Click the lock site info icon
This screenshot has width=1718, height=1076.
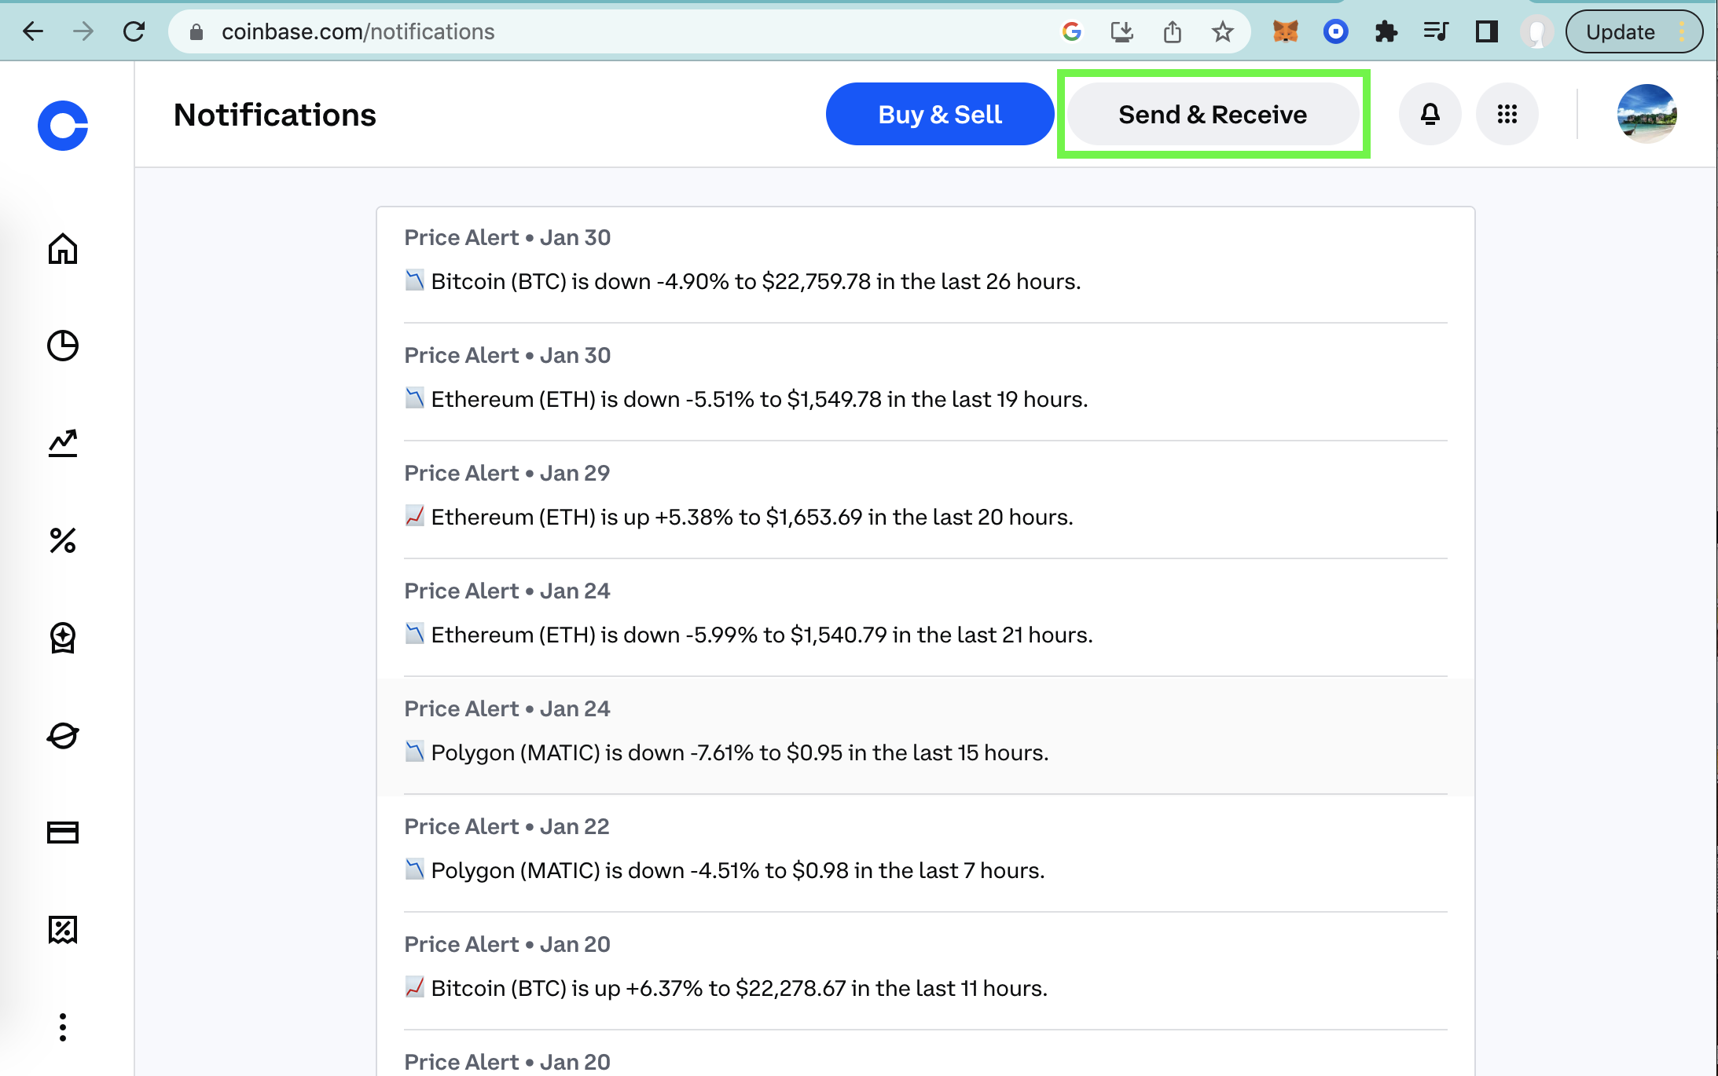(196, 31)
